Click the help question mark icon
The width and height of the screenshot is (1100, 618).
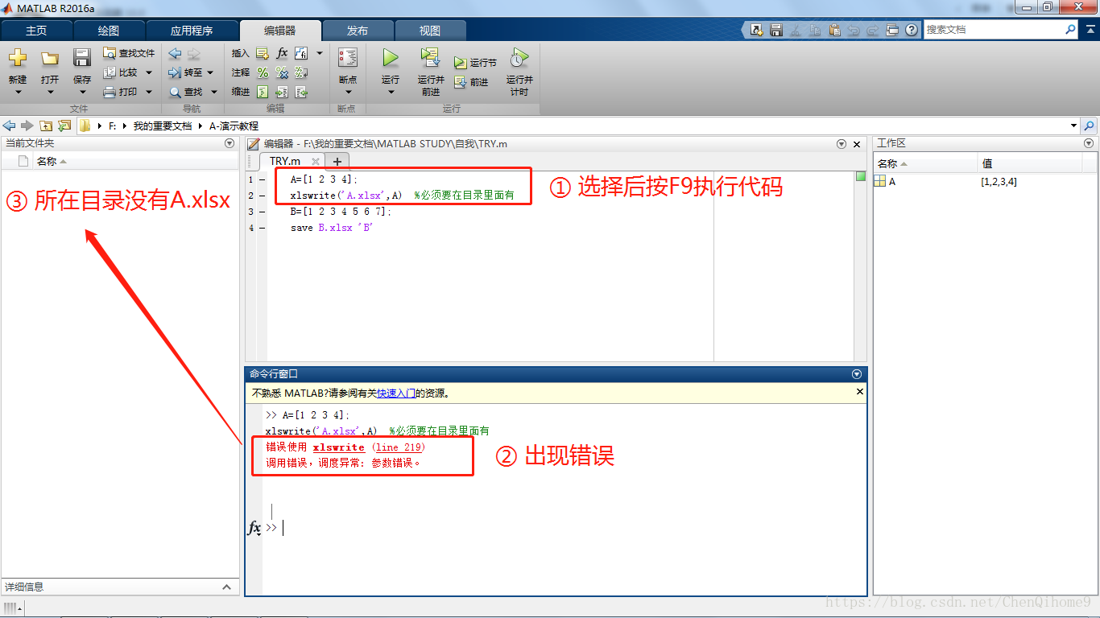point(912,30)
